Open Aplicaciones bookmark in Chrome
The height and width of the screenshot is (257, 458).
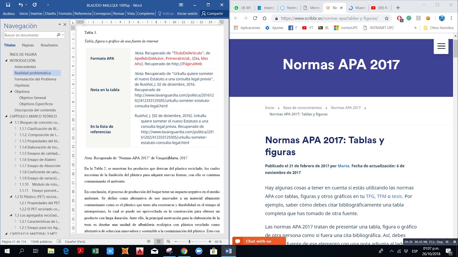tap(247, 27)
